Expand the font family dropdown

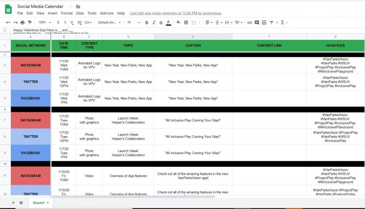coord(109,22)
